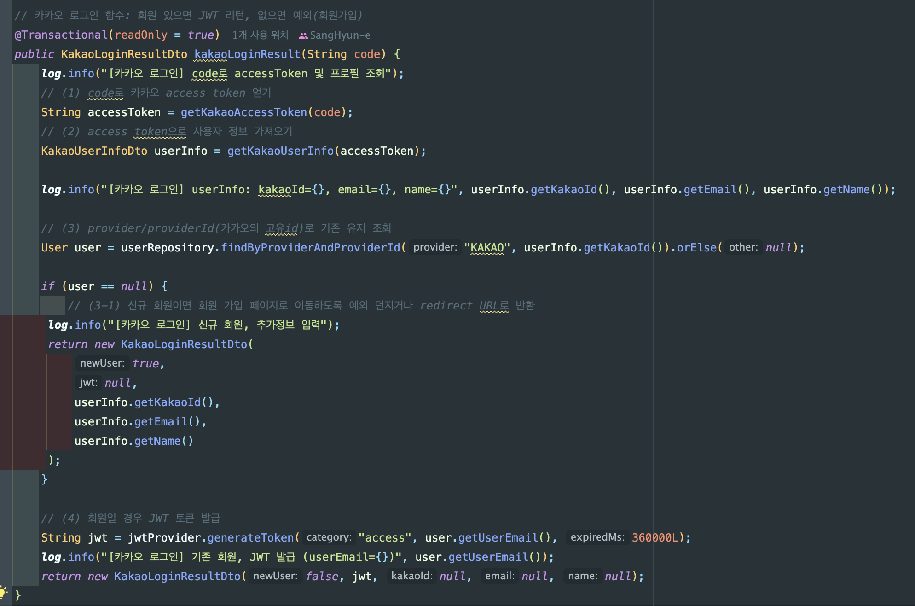915x606 pixels.
Task: Click the 360000L numeric literal
Action: 655,538
